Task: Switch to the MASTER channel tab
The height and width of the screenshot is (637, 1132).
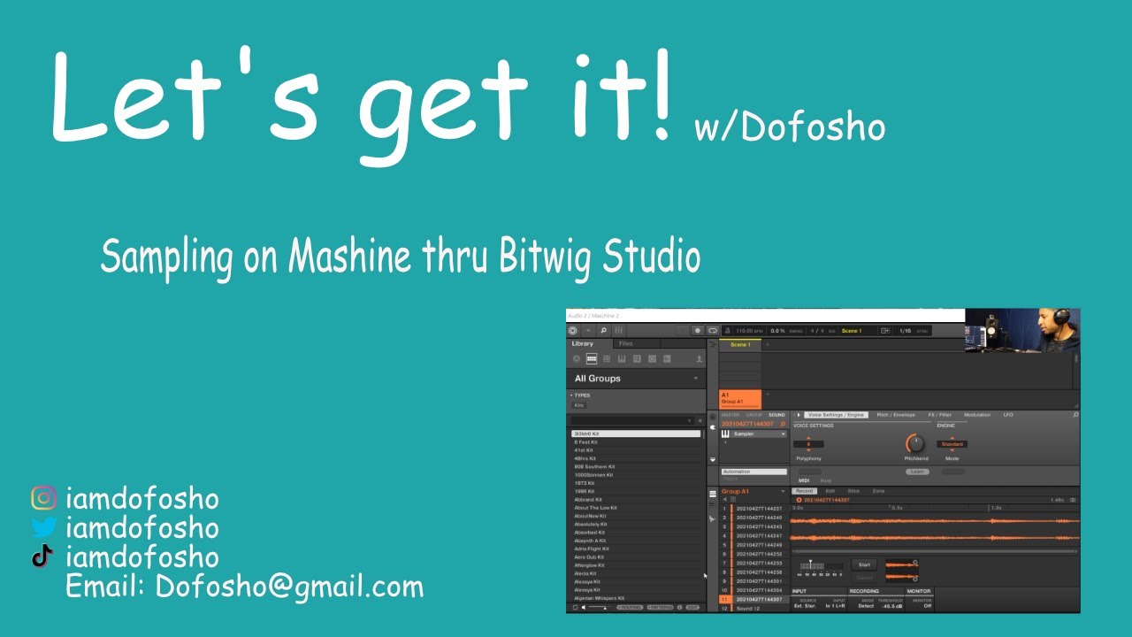Action: point(730,415)
